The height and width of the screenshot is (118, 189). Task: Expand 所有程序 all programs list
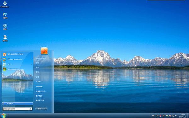coord(17,104)
